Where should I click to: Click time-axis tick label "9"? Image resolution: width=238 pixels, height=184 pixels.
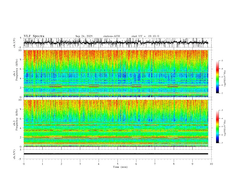pos(192,164)
